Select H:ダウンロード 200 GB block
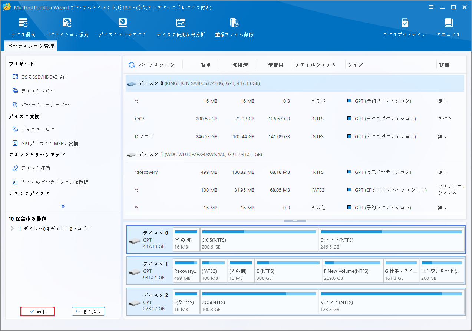This screenshot has width=472, height=331. tap(442, 271)
